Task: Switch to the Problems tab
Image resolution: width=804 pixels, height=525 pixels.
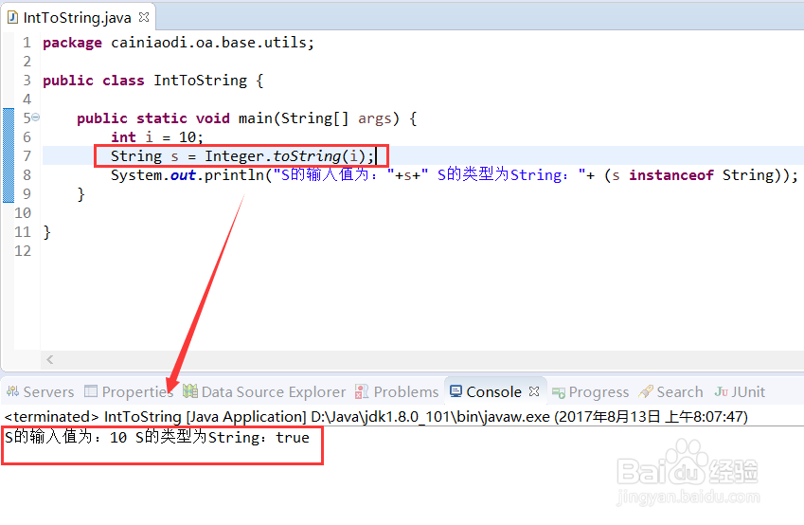Action: [398, 392]
